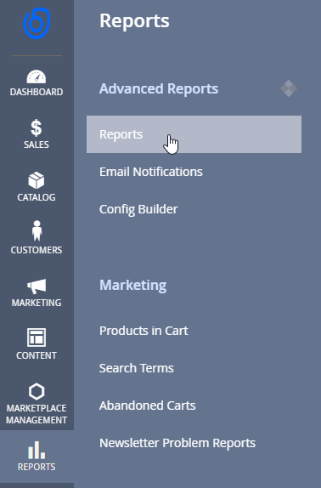Click the blue store logo icon

pyautogui.click(x=37, y=24)
